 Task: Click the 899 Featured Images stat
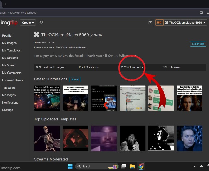[50, 67]
